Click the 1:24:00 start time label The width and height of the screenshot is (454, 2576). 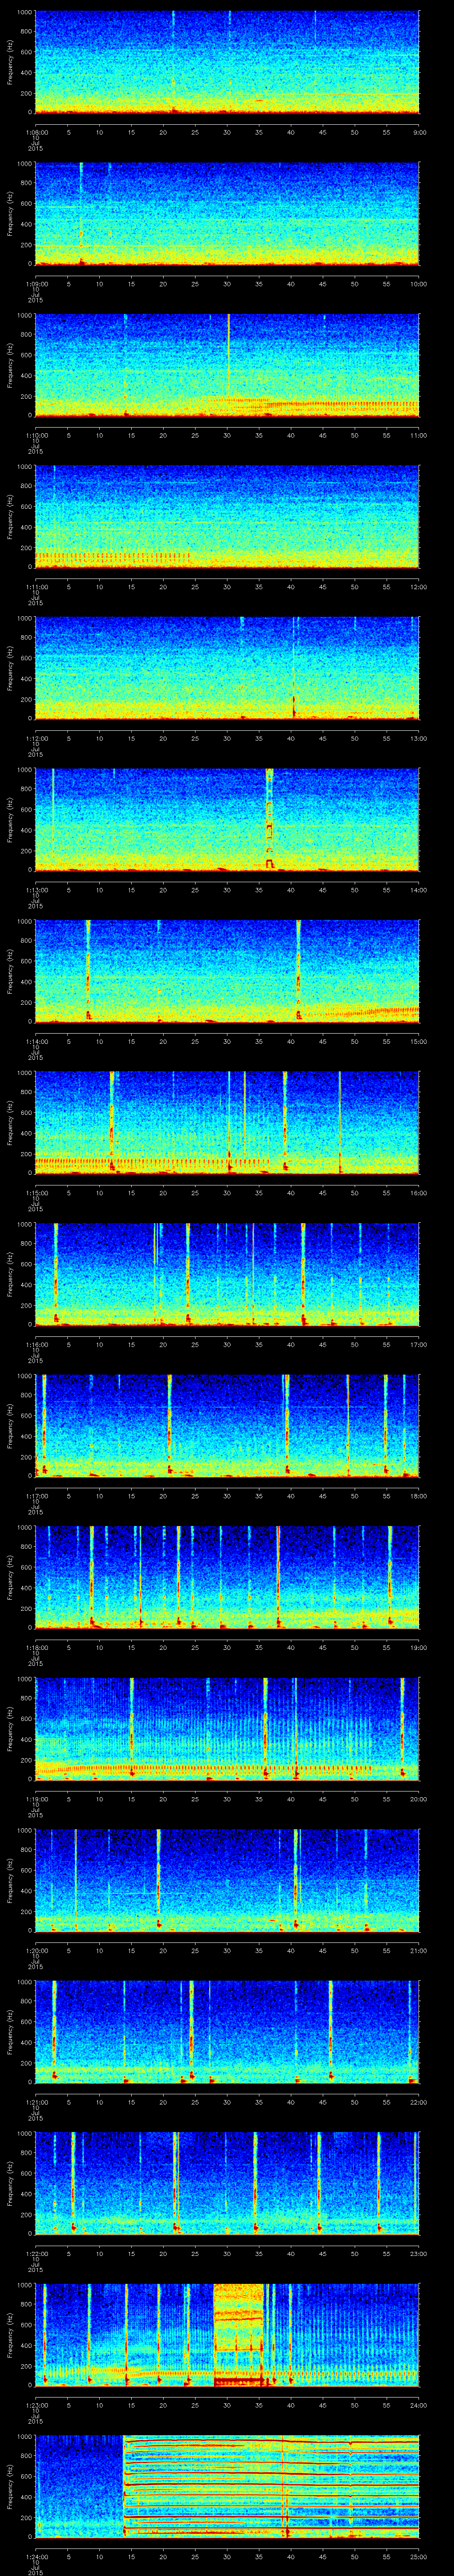36,2556
